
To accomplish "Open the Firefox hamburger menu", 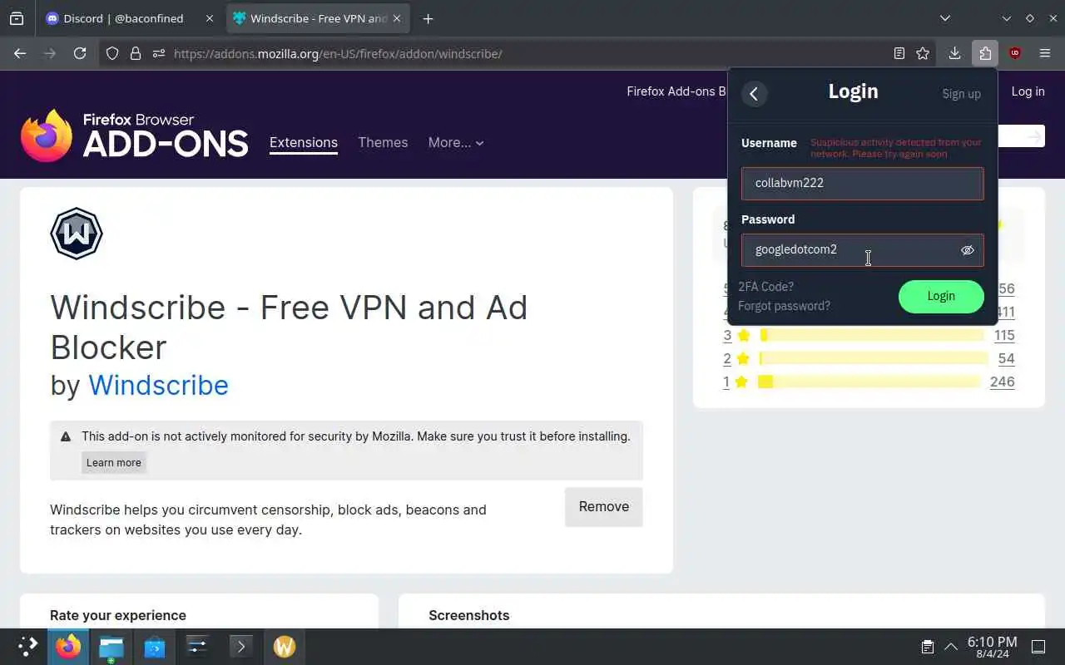I will 1045,53.
